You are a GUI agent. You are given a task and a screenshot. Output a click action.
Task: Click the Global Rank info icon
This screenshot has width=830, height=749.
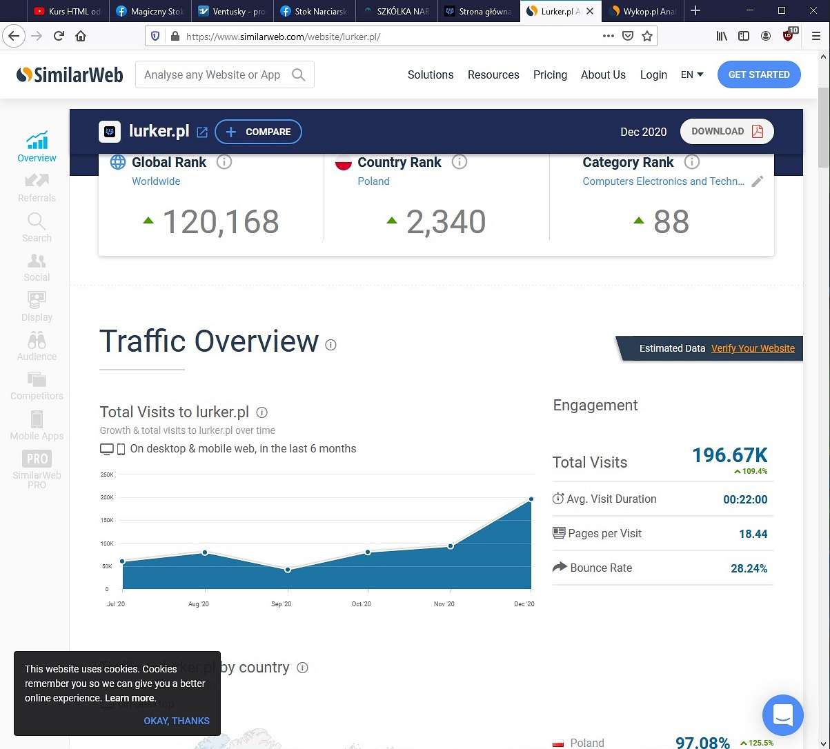click(x=224, y=162)
